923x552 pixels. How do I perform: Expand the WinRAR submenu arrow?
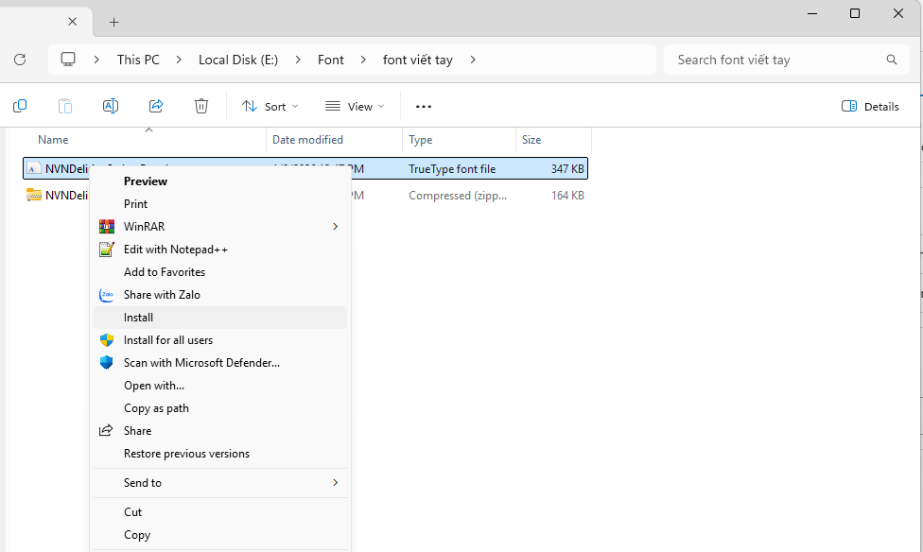pos(336,227)
